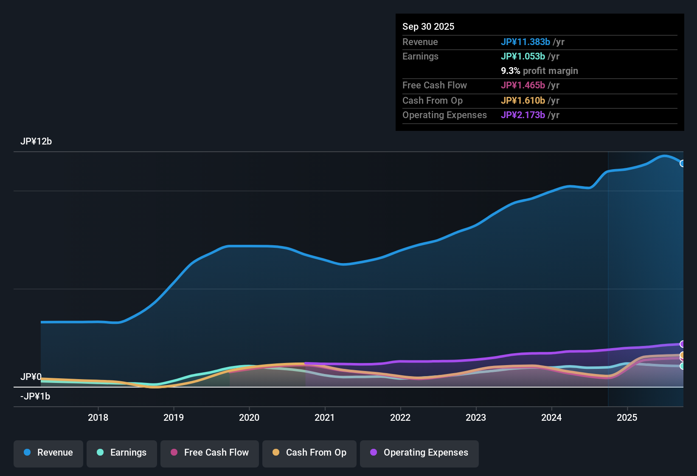Screen dimensions: 697x476
Task: Click the JP¥11.383b Revenue value
Action: point(526,42)
